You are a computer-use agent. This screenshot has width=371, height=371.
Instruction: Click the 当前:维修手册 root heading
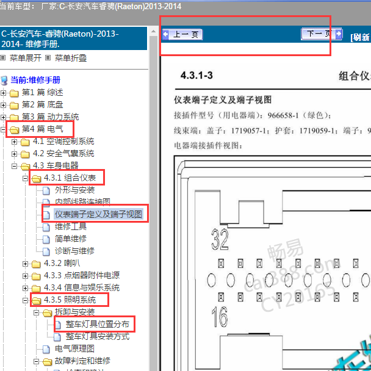pyautogui.click(x=35, y=80)
